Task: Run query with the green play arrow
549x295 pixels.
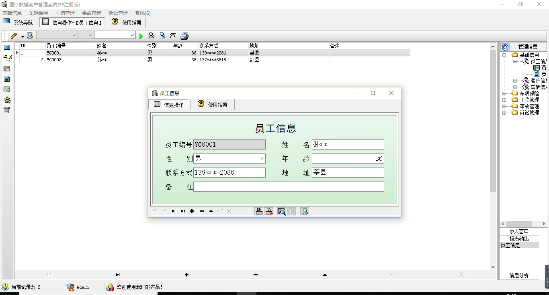Action: 141,36
